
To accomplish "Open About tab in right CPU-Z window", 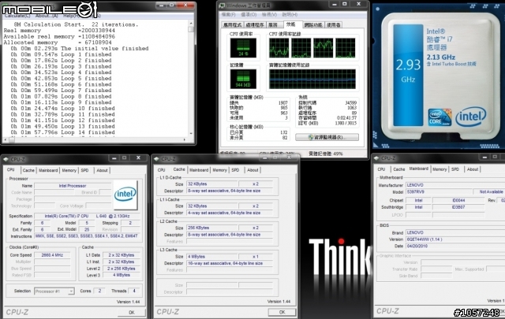I will [x=473, y=169].
